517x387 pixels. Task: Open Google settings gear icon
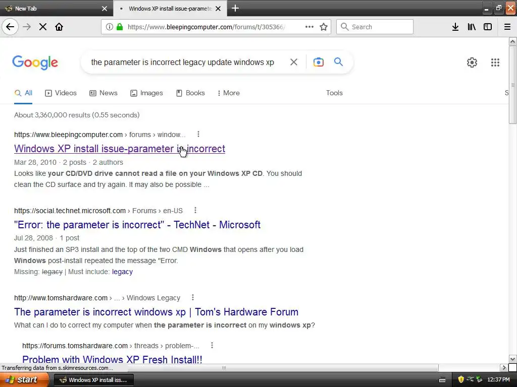pyautogui.click(x=472, y=62)
